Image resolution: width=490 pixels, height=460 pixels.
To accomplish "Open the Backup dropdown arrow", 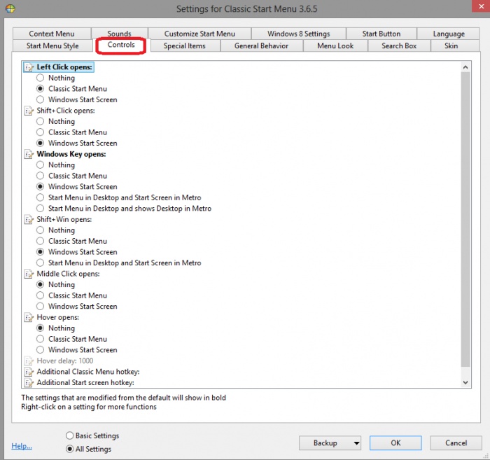I will pos(356,443).
